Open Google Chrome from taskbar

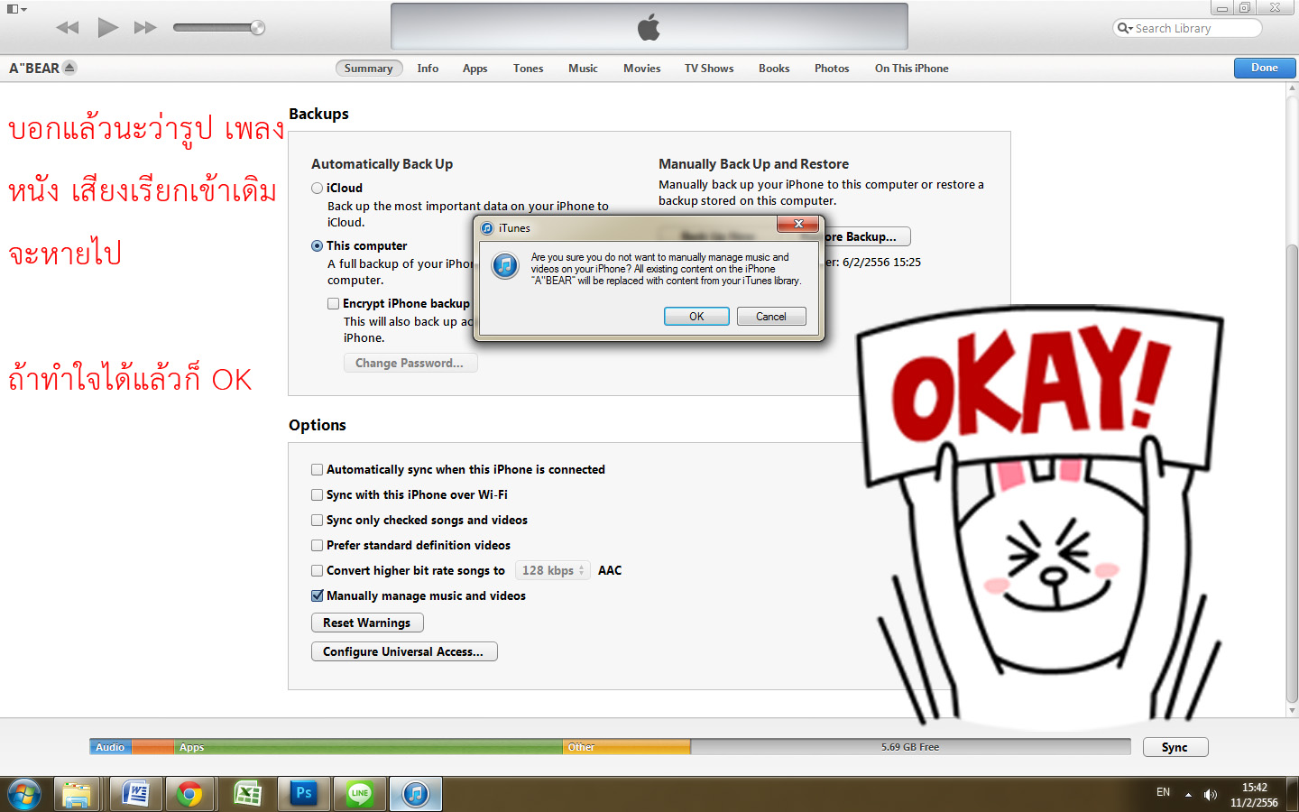189,794
